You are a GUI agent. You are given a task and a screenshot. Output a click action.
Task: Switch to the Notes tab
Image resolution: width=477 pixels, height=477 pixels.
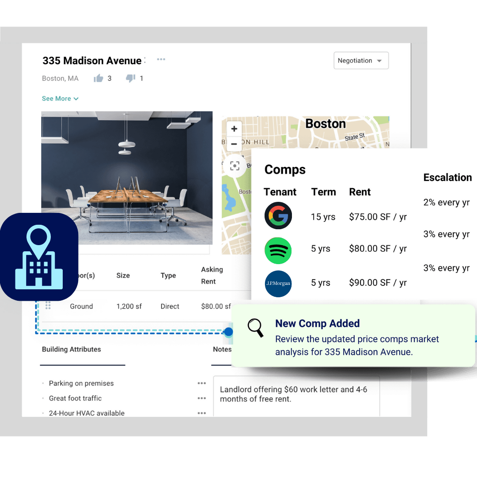[x=222, y=349]
